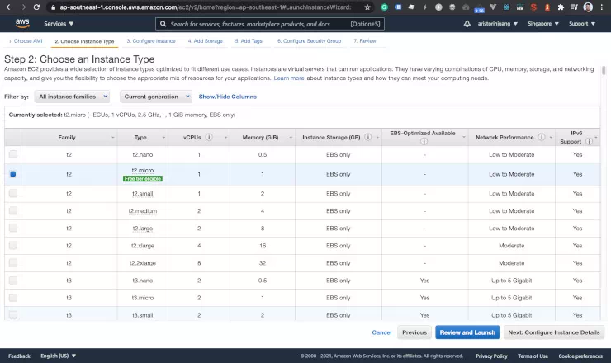This screenshot has height=363, width=611.
Task: Click info icon next to Network Performance
Action: pyautogui.click(x=542, y=137)
